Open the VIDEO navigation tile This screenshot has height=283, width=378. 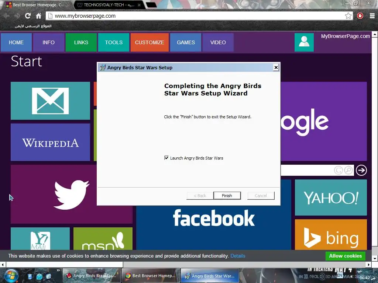(x=218, y=42)
